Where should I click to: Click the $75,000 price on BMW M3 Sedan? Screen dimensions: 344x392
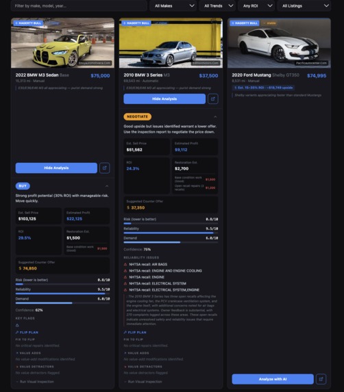point(100,76)
